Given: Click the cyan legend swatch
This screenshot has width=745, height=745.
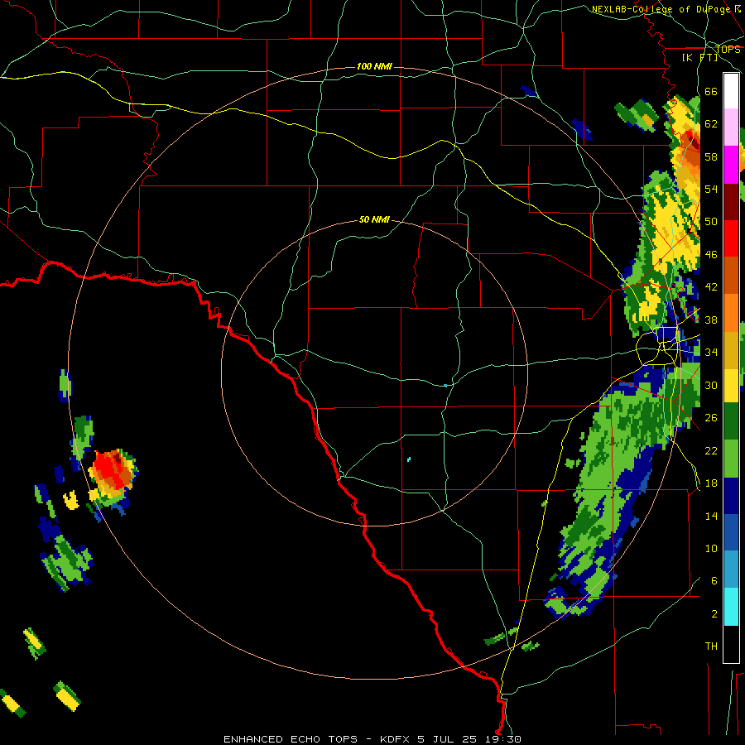Looking at the screenshot, I should click(731, 607).
